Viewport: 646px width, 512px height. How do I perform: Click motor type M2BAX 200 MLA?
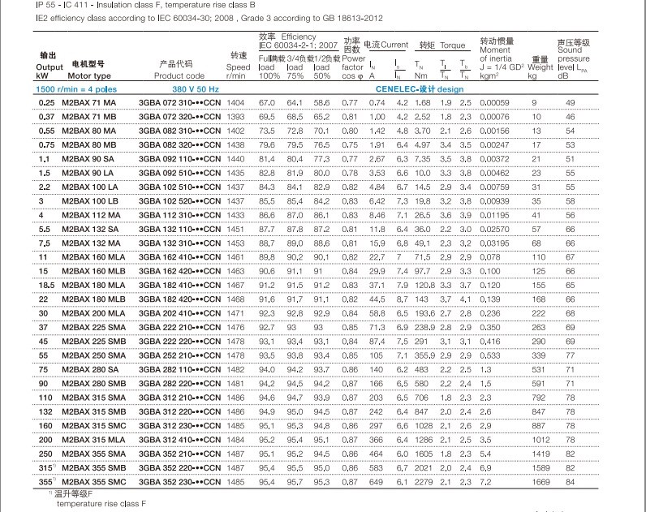[x=93, y=313]
